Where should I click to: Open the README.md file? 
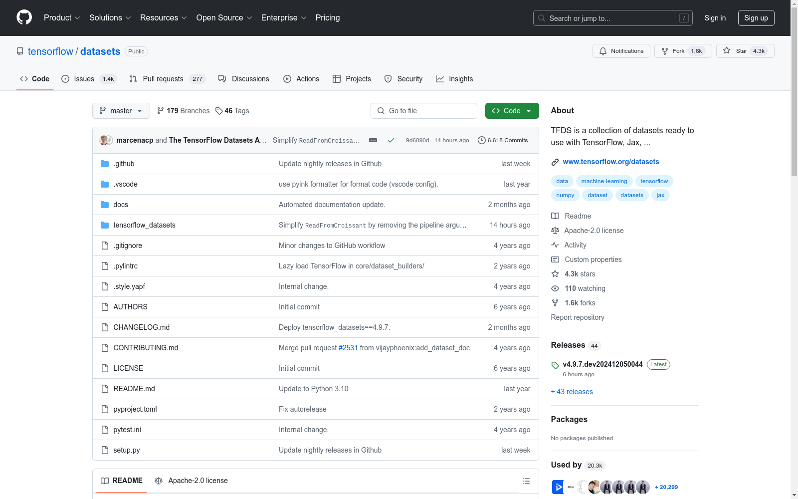coord(134,389)
